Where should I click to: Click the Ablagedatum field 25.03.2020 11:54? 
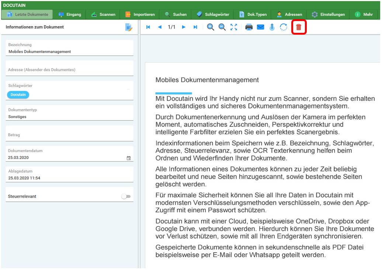coord(69,175)
